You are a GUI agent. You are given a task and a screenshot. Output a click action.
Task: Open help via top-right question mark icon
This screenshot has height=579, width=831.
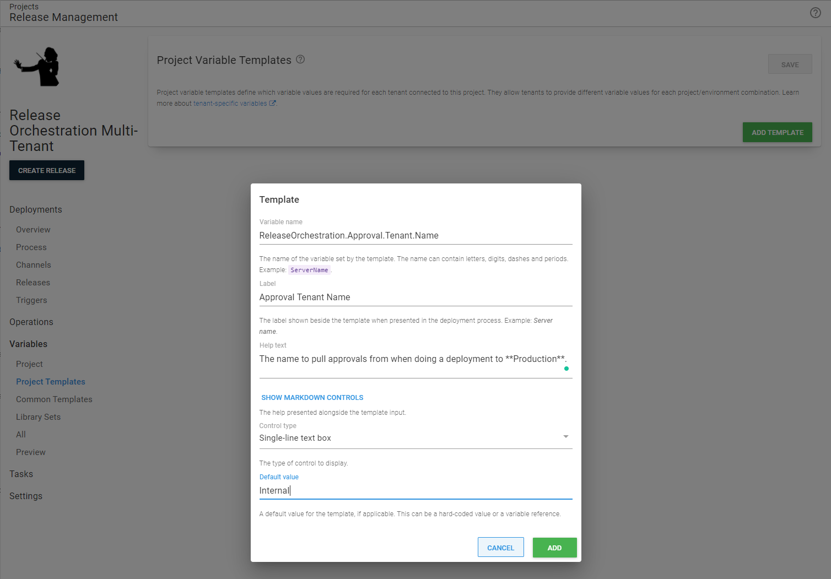[815, 12]
